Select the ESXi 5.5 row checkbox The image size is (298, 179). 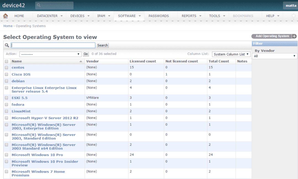point(6,98)
